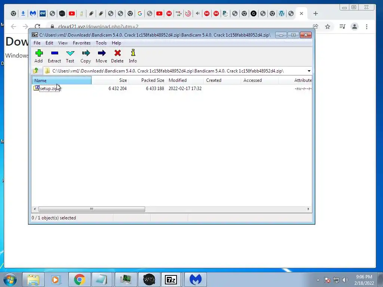383x287 pixels.
Task: Switch to the Malwarebytes favicon tab in Chrome
Action: pyautogui.click(x=33, y=14)
